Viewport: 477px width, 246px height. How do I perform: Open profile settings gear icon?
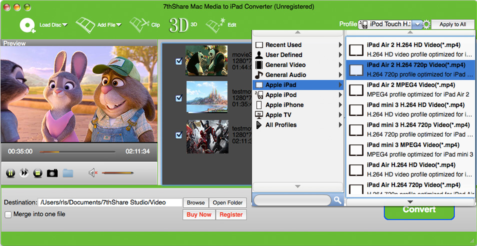coord(426,24)
